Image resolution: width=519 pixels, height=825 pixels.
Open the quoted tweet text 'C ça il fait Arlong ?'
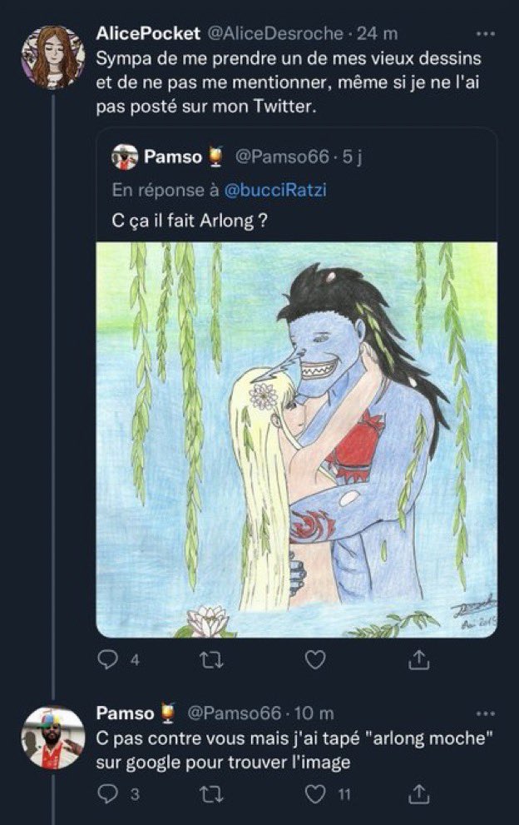pyautogui.click(x=190, y=220)
